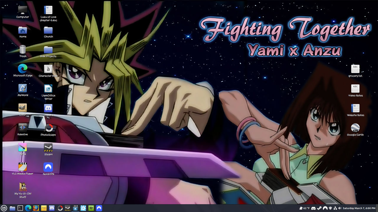Viewport: 378px width, 212px height.
Task: Open the My Yu-Gi-Oh! Stuff folder
Action: (23, 190)
